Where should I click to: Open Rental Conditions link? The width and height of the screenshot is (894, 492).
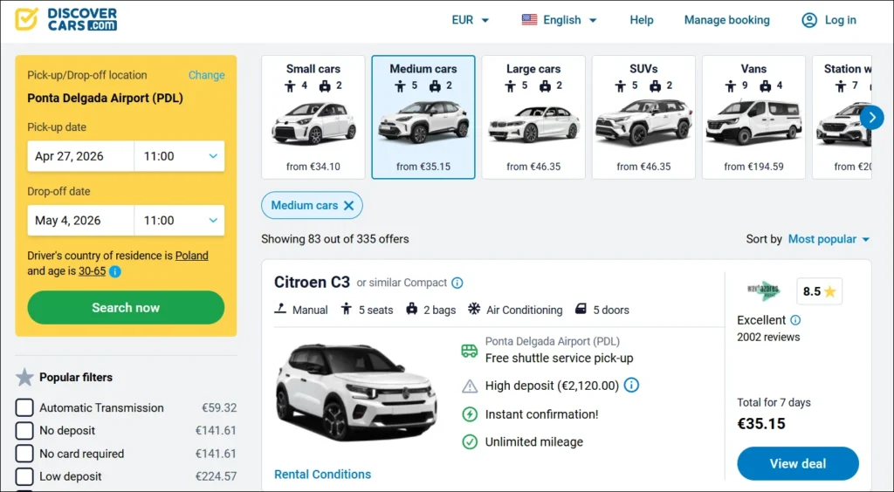coord(323,475)
